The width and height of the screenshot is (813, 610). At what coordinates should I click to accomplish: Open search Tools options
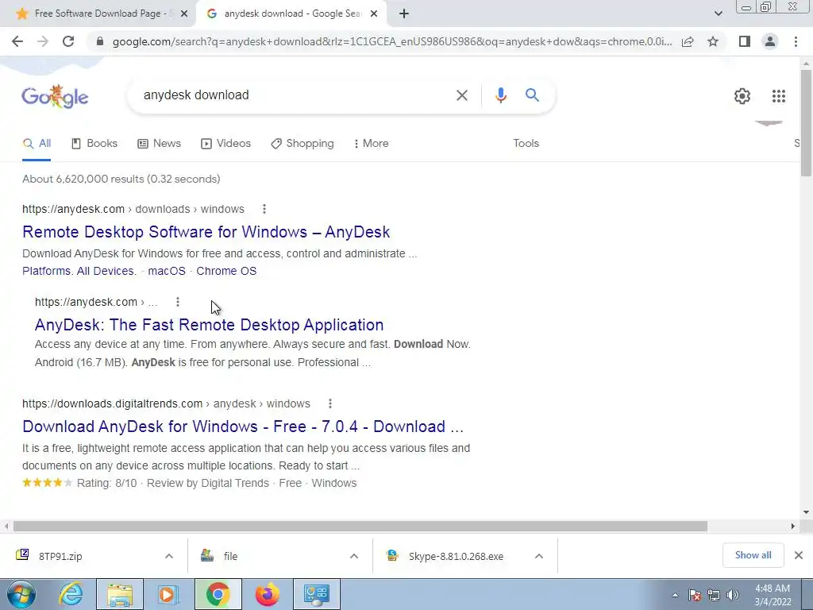click(526, 144)
